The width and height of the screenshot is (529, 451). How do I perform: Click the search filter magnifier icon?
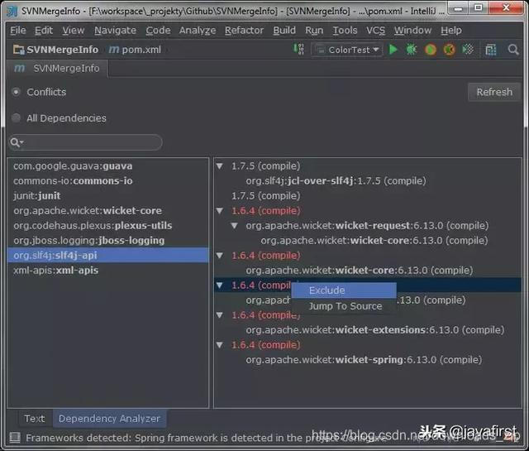pos(16,142)
